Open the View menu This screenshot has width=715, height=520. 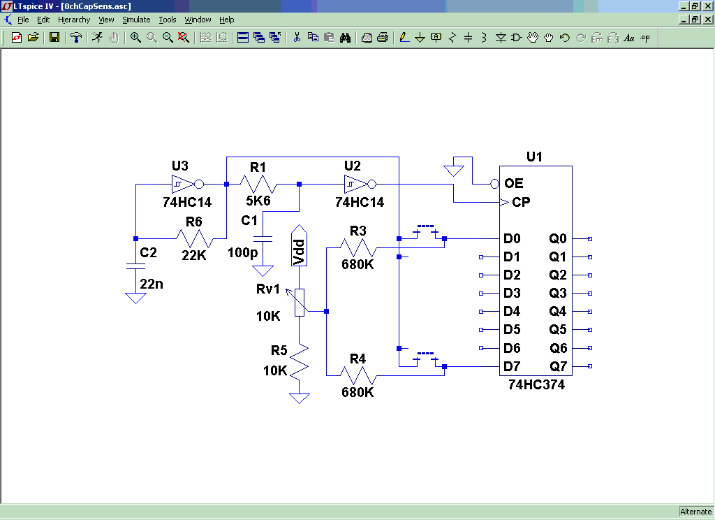click(106, 20)
